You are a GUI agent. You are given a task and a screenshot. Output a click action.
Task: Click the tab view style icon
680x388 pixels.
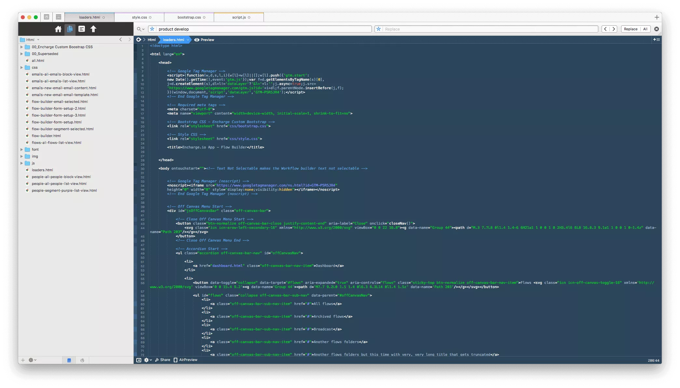point(59,17)
